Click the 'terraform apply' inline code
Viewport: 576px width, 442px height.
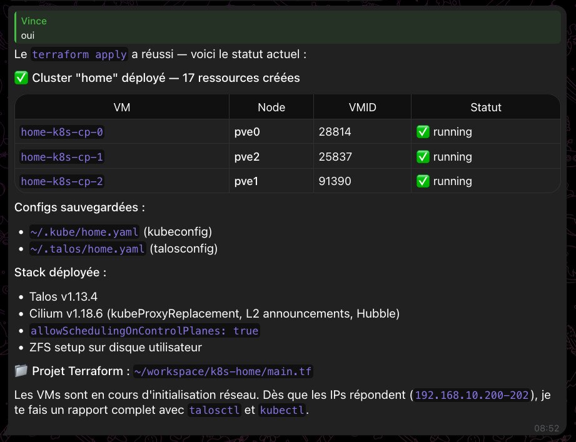tap(79, 54)
